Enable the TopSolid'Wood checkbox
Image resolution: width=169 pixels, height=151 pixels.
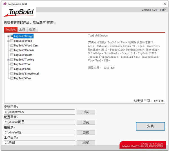(x=12, y=41)
